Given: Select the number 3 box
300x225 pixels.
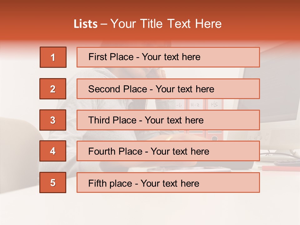Looking at the screenshot, I should tap(53, 120).
